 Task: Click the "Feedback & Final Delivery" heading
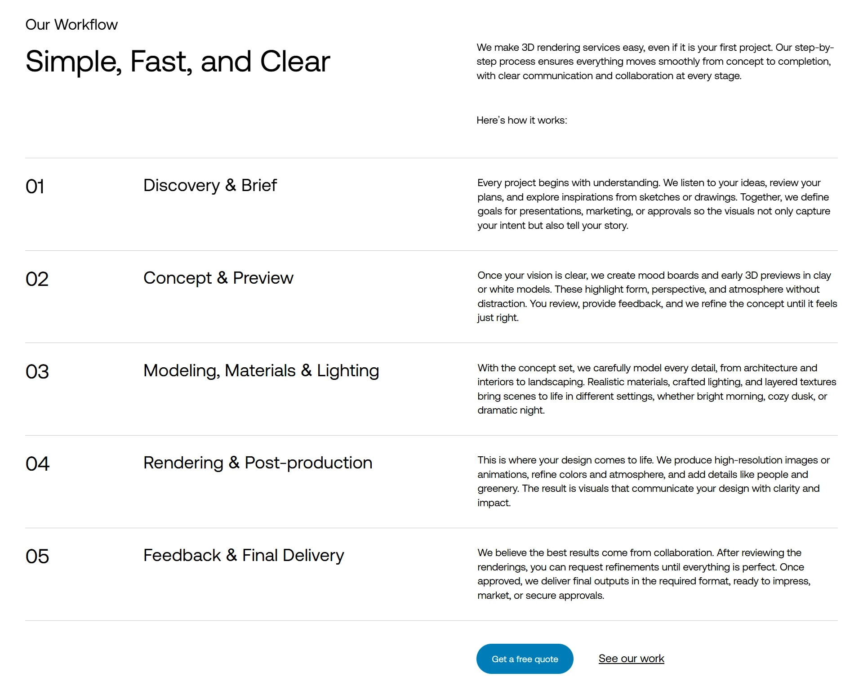[244, 555]
